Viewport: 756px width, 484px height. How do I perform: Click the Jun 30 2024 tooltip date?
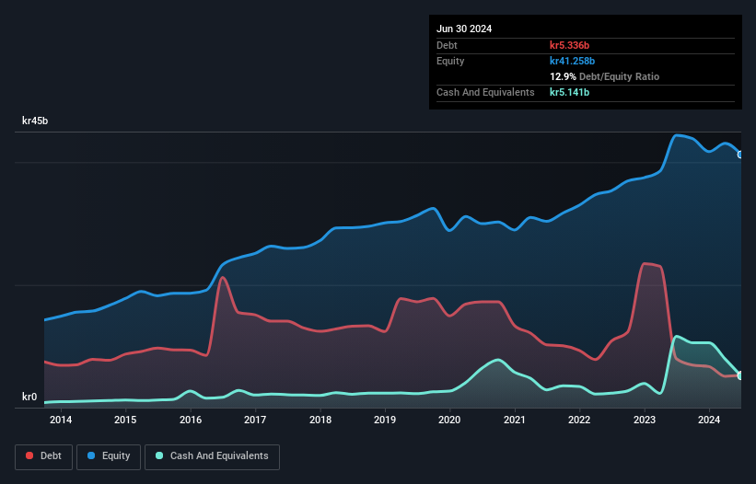click(x=464, y=29)
